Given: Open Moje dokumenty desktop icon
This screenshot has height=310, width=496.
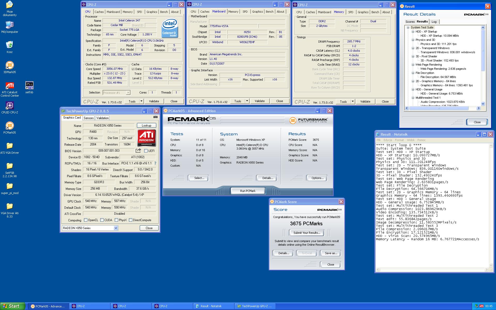Looking at the screenshot, I should click(x=10, y=9).
